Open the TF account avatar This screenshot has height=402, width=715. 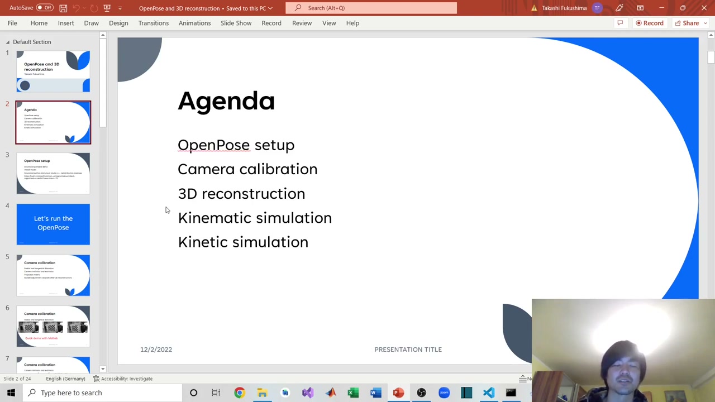coord(597,8)
